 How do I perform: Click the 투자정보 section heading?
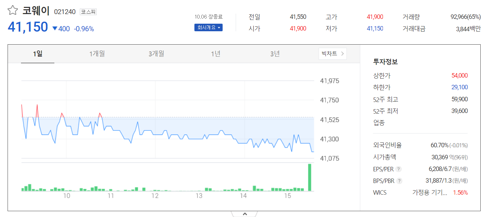click(385, 62)
